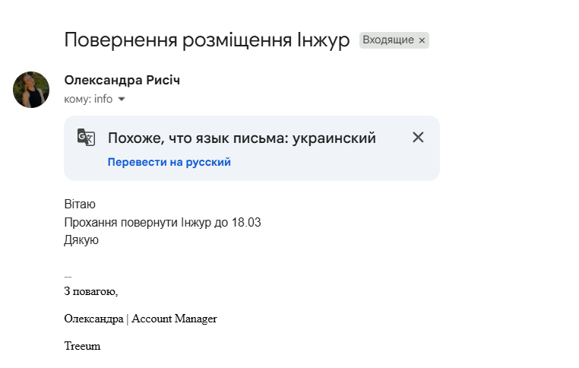
Task: Open the Входящие label chip
Action: point(388,40)
